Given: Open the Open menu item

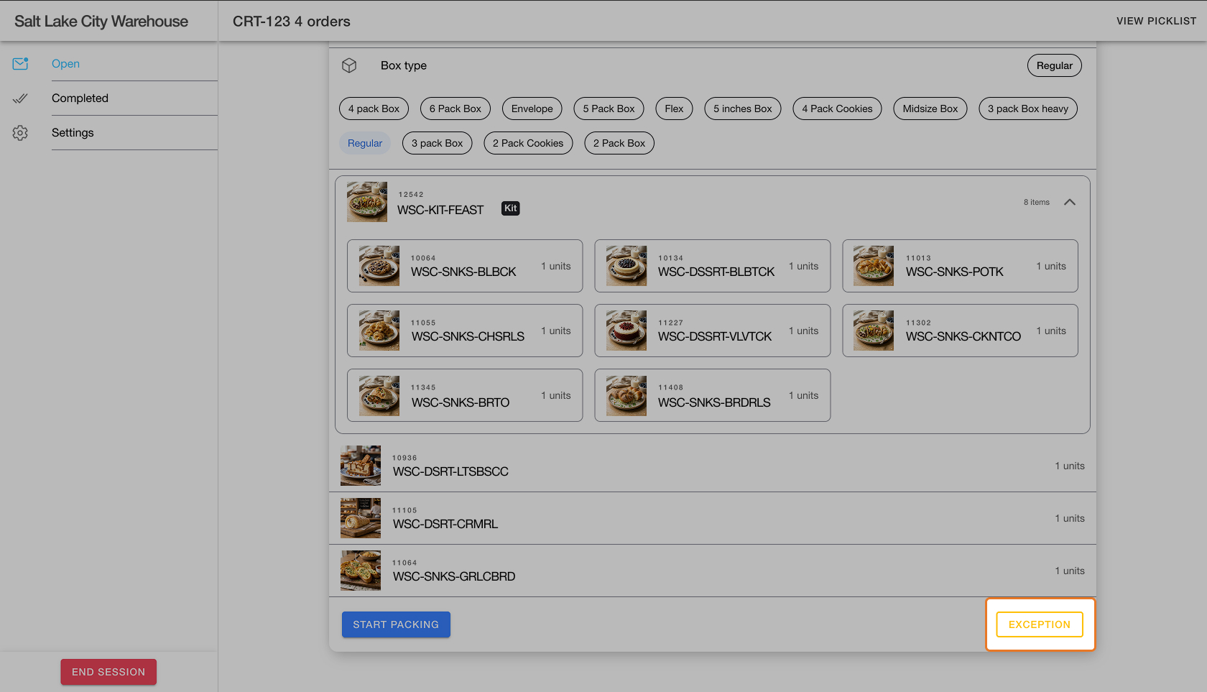Looking at the screenshot, I should tap(65, 64).
